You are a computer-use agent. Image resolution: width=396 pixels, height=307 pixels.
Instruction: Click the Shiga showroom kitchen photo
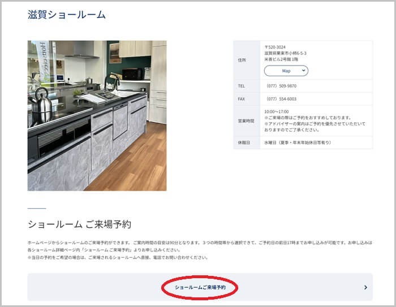[x=97, y=115]
